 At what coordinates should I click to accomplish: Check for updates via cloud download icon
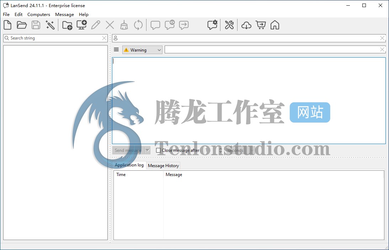246,25
